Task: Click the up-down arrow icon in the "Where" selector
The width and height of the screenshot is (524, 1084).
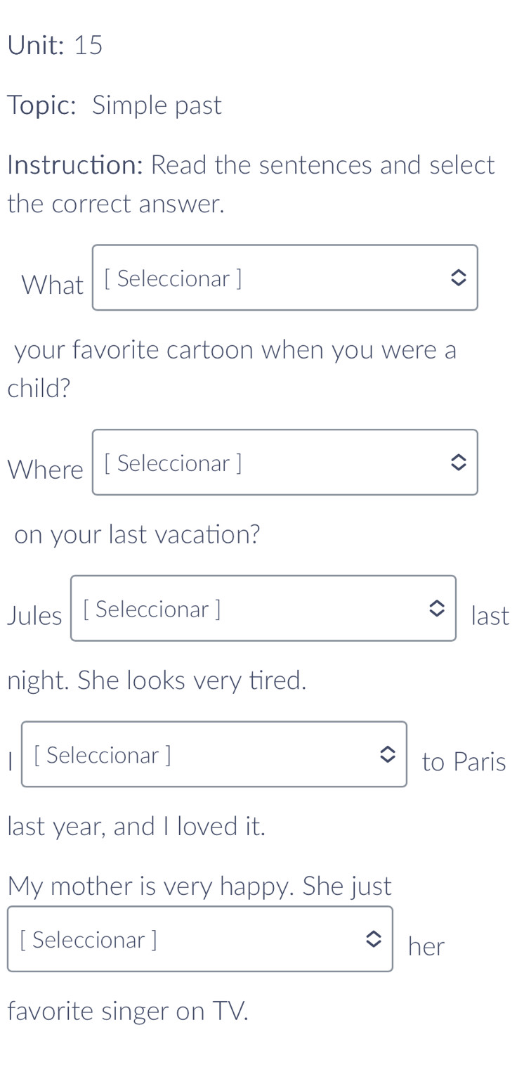Action: [458, 463]
